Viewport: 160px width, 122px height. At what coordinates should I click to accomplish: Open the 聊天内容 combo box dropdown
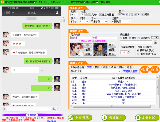tap(120, 71)
